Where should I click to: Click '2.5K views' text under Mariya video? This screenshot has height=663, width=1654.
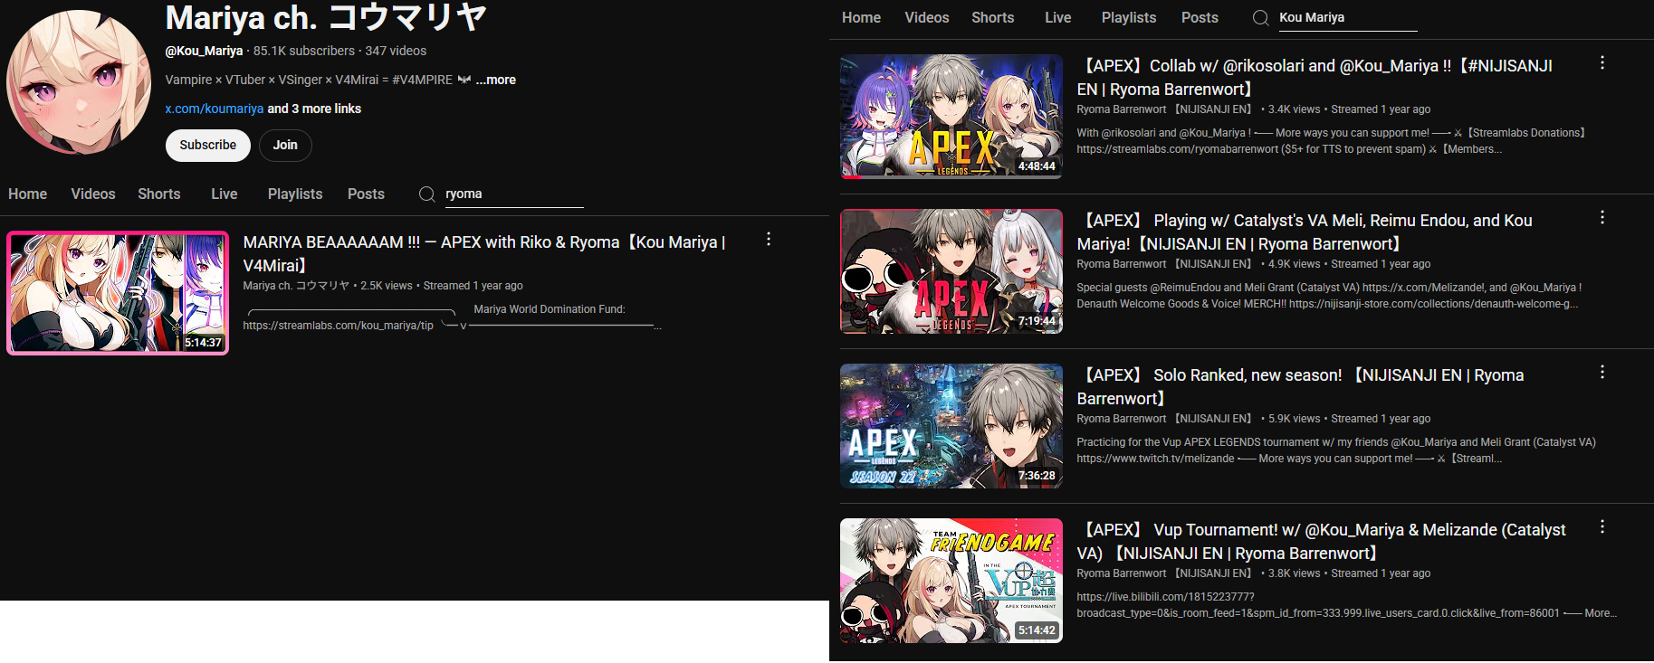[x=387, y=286]
